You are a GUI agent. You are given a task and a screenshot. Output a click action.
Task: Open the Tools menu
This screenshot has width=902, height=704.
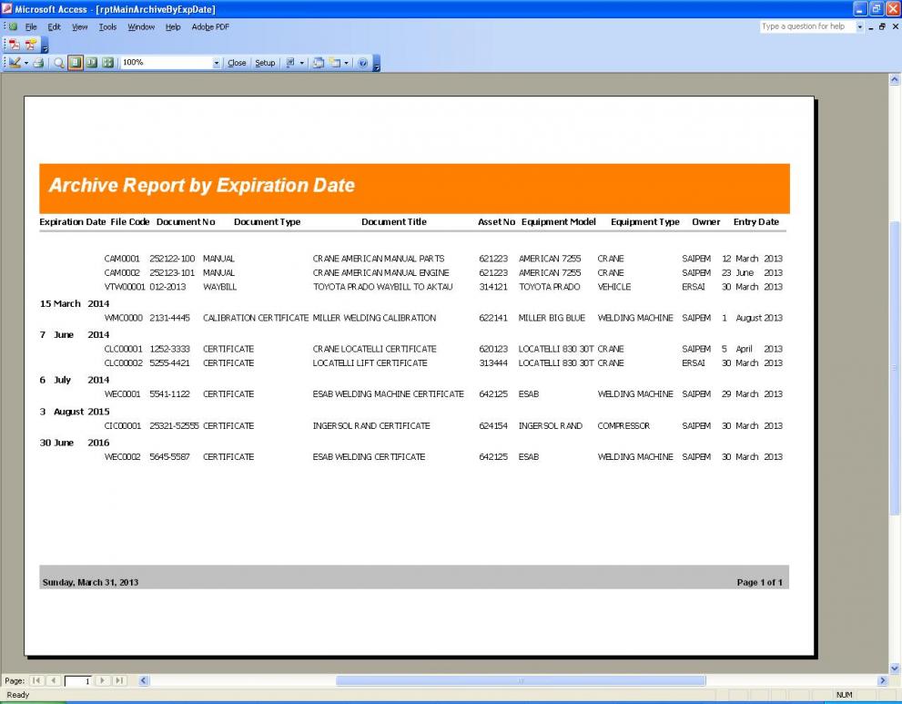tap(107, 27)
